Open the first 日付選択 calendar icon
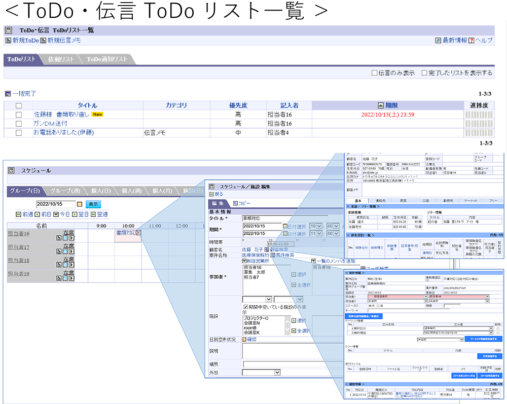507x404 pixels. (x=285, y=226)
